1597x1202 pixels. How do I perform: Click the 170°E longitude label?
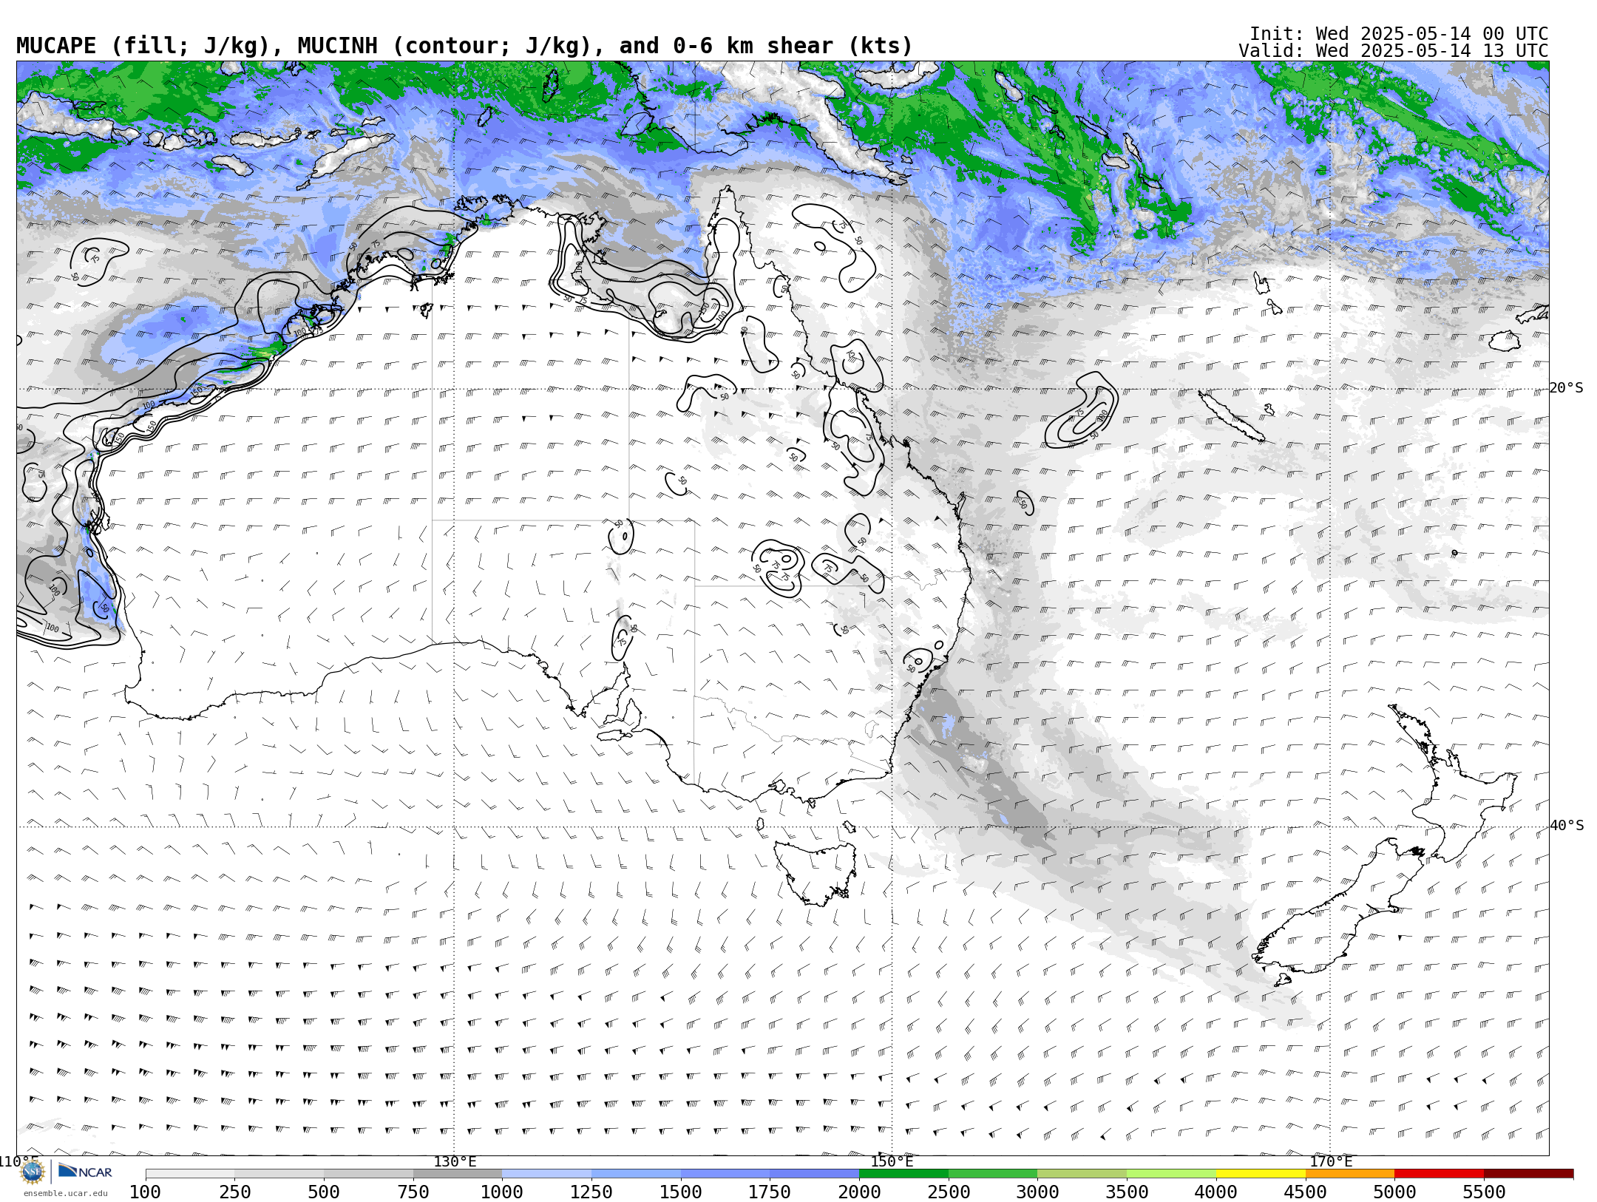point(1331,1162)
